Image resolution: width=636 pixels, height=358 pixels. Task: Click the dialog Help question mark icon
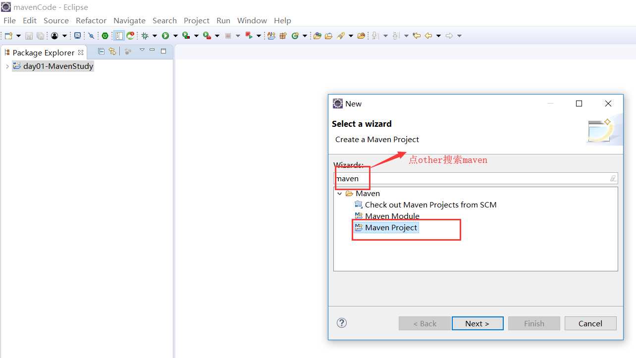pos(342,323)
